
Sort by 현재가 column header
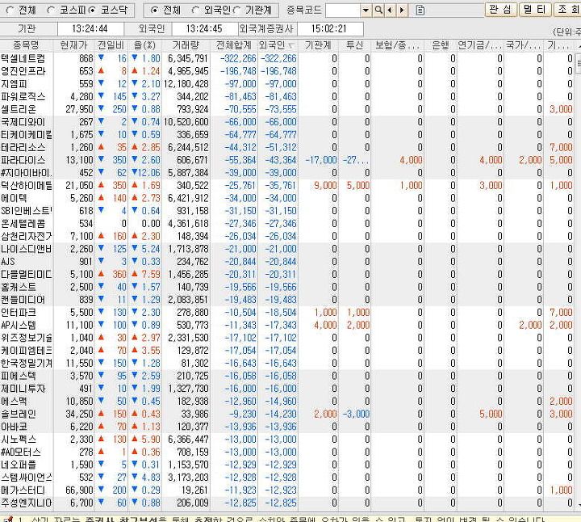click(73, 45)
